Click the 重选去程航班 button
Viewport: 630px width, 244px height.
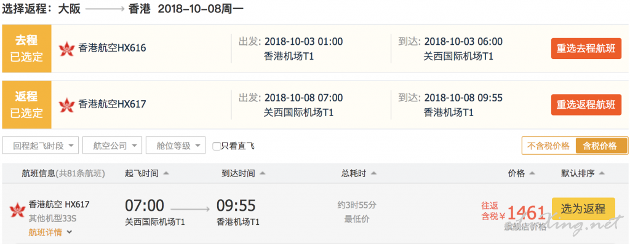[x=586, y=49]
